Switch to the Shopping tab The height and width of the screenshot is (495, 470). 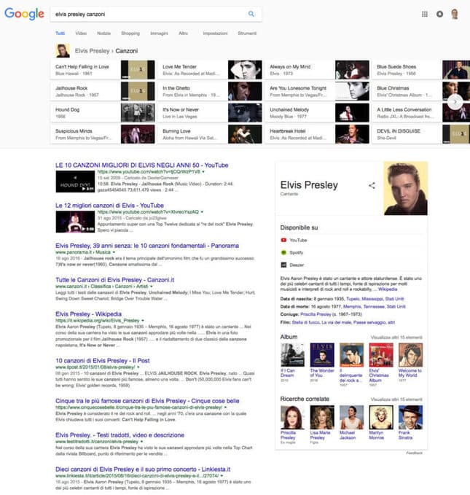coord(130,33)
